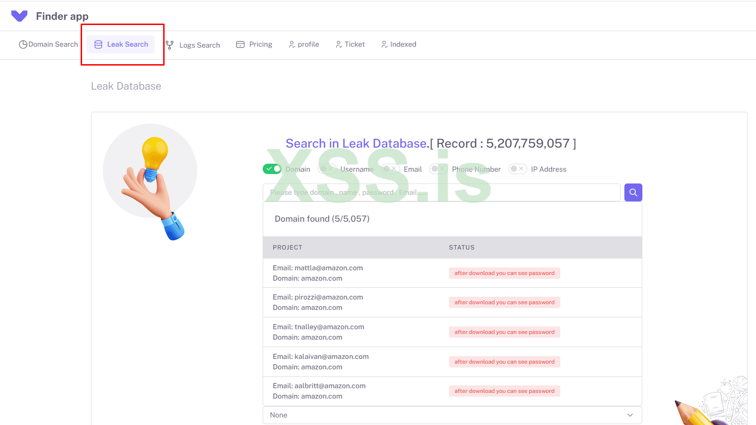
Task: Click the status badge in the pirozzi row
Action: click(505, 302)
